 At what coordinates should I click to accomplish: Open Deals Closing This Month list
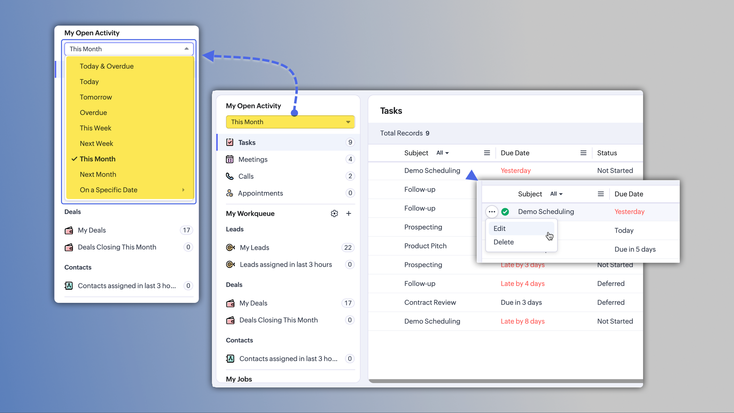(278, 320)
